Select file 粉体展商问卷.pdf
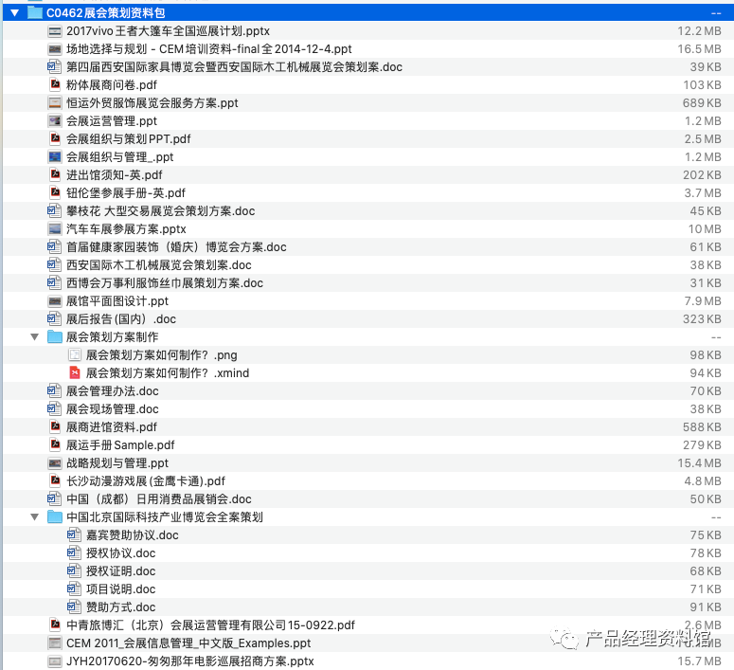Screen dimensions: 734x670 (x=112, y=85)
